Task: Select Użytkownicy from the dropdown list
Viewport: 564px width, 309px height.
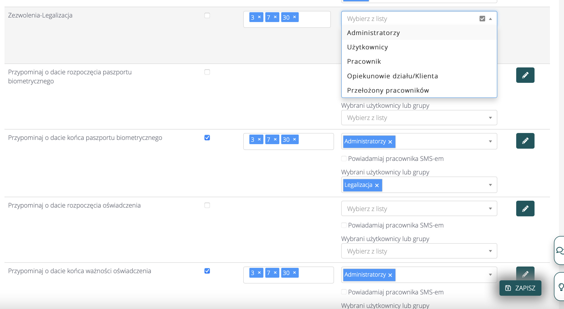Action: coord(368,47)
